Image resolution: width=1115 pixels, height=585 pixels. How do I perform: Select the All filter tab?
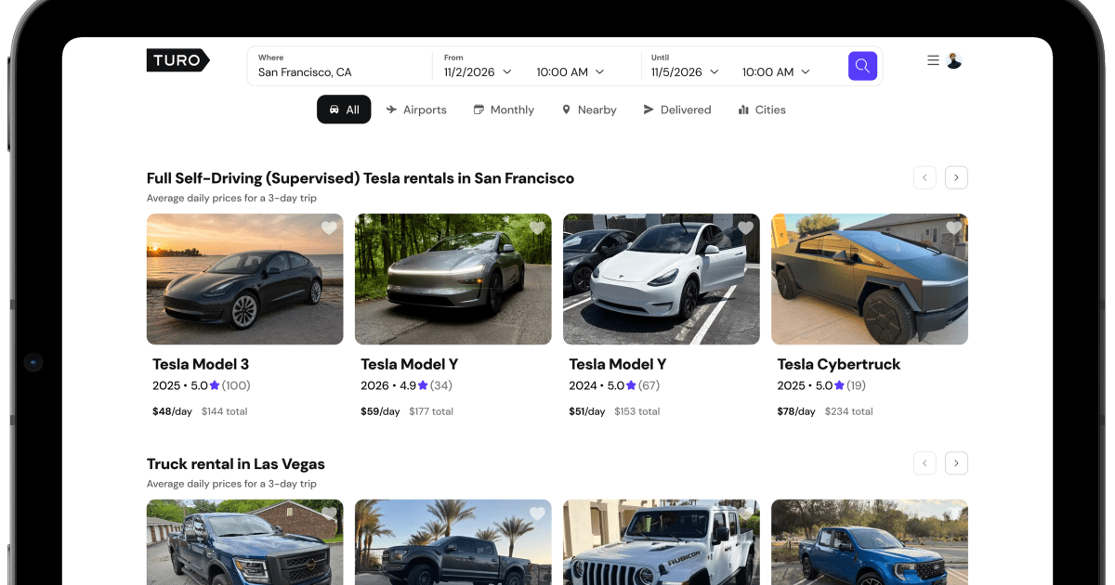click(344, 110)
